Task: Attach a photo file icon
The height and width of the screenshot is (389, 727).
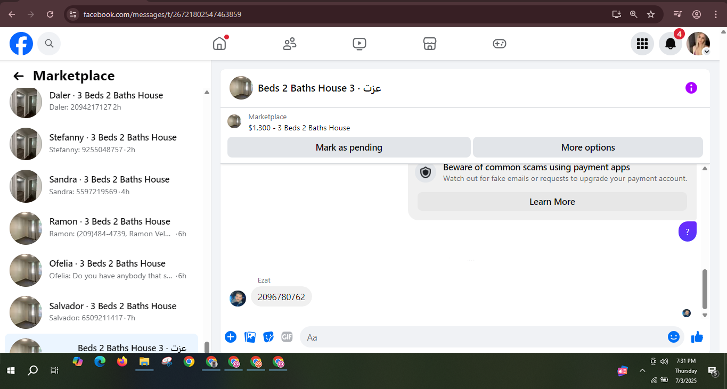Action: pyautogui.click(x=250, y=337)
